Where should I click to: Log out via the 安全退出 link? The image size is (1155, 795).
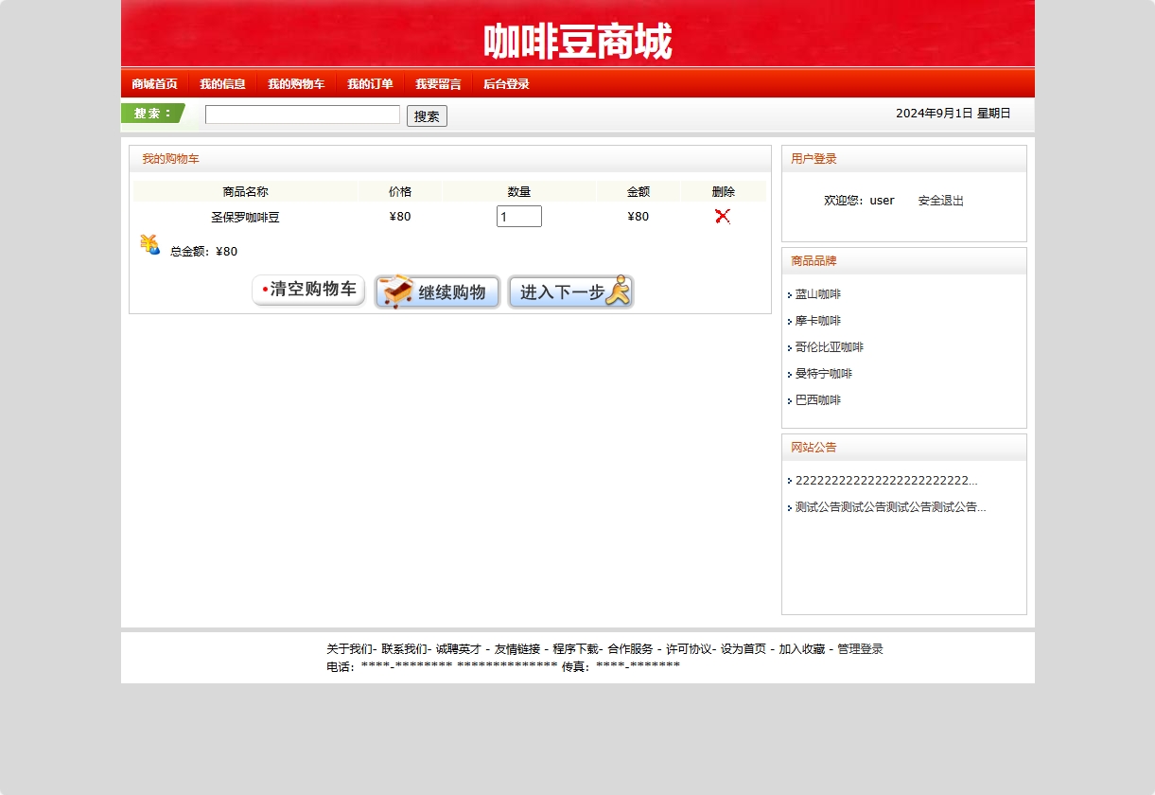pyautogui.click(x=939, y=200)
